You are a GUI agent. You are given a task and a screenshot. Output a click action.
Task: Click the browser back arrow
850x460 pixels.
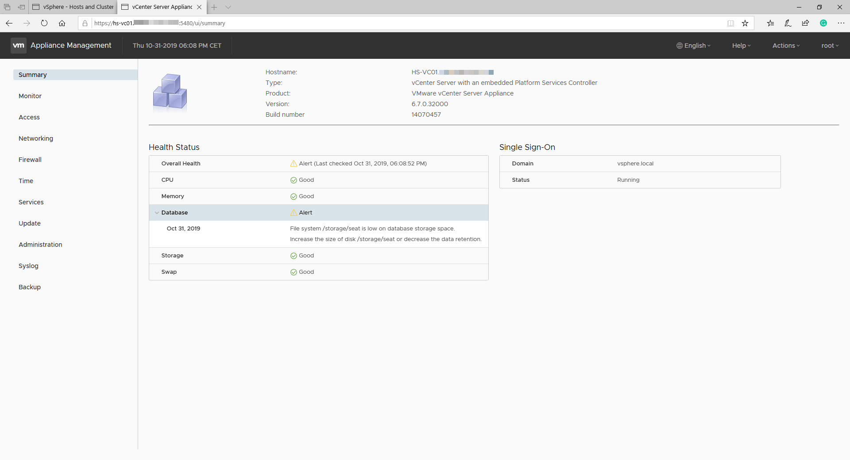[x=9, y=23]
